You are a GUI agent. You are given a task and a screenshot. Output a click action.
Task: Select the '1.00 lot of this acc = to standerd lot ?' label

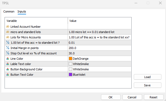35,43
